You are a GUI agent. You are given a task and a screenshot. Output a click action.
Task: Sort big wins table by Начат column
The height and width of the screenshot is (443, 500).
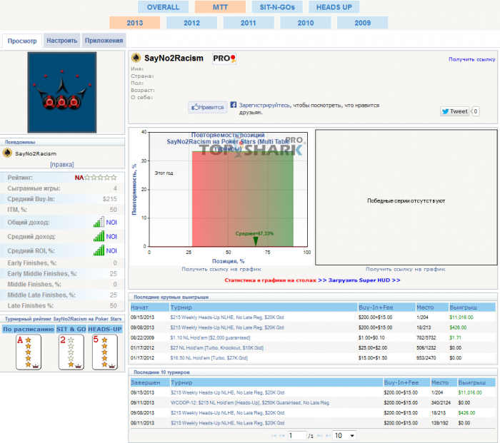click(149, 307)
